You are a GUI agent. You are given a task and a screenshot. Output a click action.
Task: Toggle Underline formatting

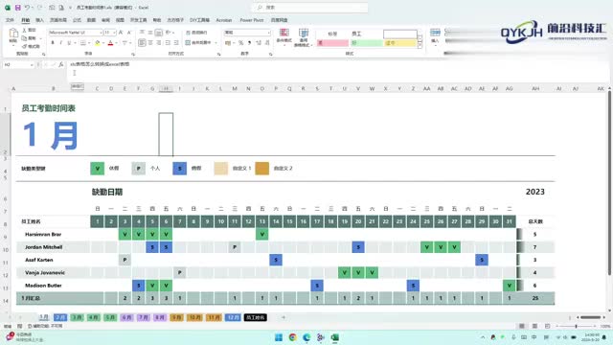click(x=69, y=42)
